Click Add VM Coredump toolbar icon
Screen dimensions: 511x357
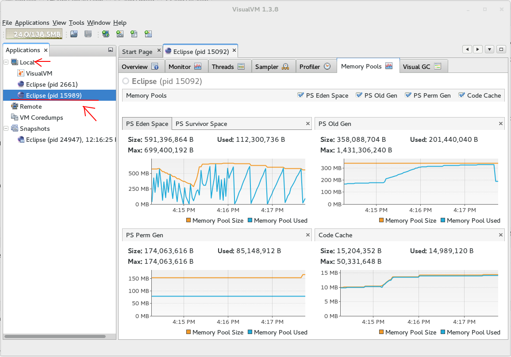point(134,34)
